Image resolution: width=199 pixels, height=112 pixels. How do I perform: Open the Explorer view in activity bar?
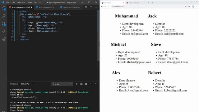click(x=3, y=8)
